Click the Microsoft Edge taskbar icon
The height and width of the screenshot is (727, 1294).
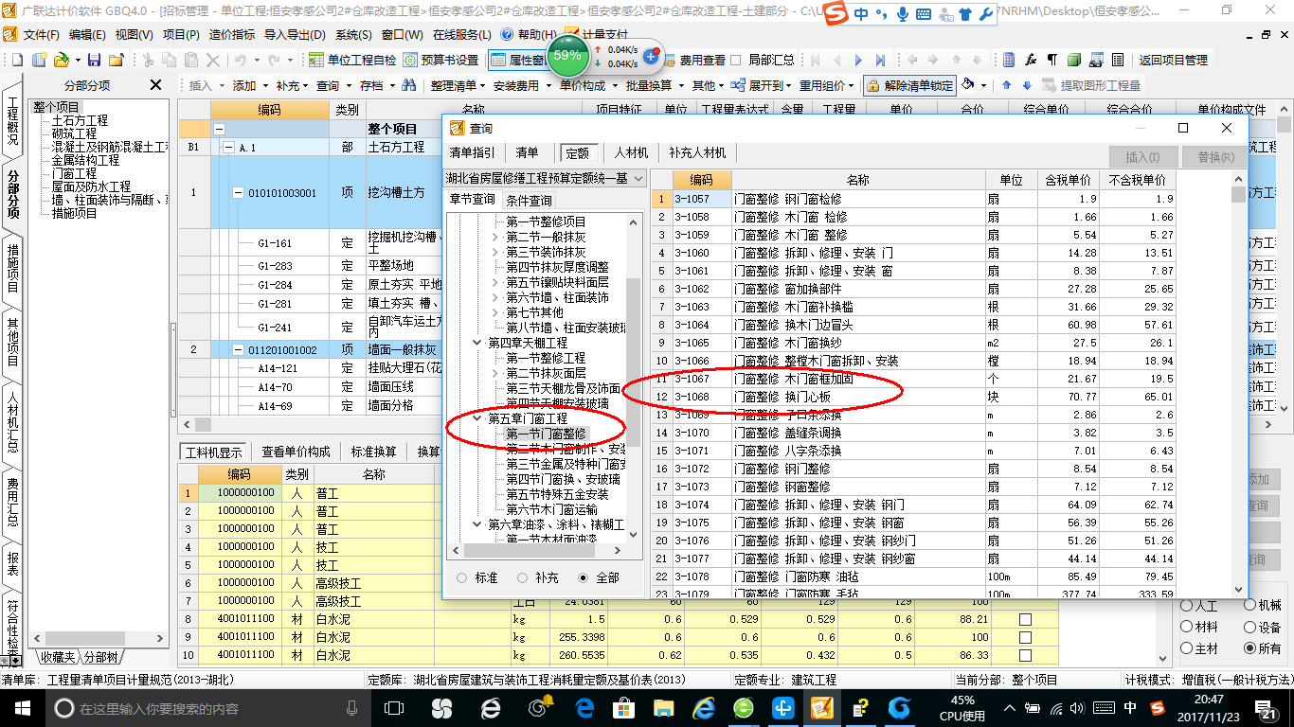tap(584, 707)
